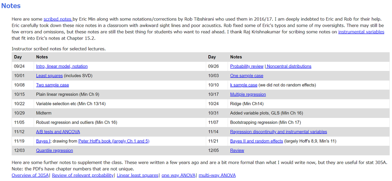Open the "Overview of 305A" link
This screenshot has width=392, height=181.
point(30,175)
